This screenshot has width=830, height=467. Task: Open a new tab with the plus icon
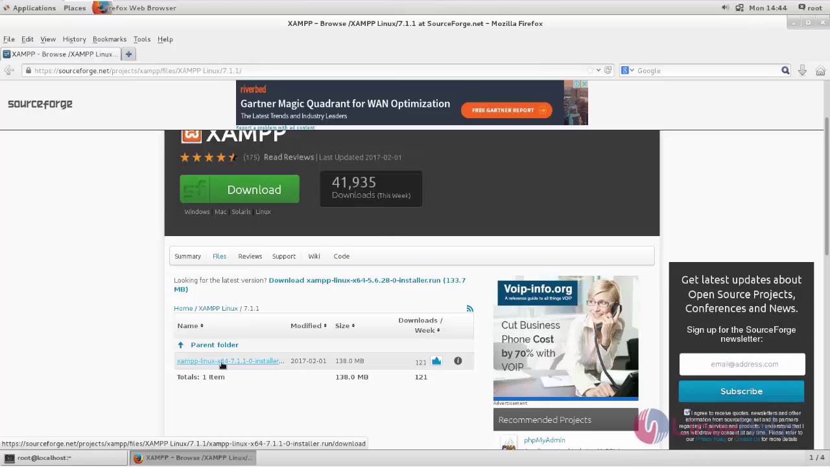(128, 54)
